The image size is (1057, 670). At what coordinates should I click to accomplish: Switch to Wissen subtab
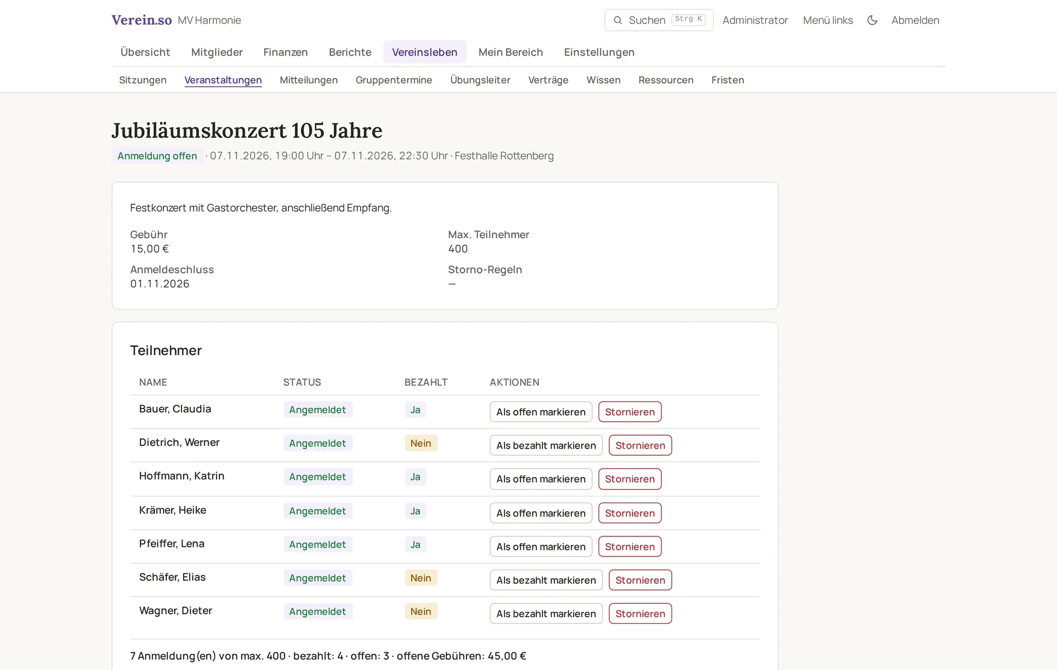[604, 80]
